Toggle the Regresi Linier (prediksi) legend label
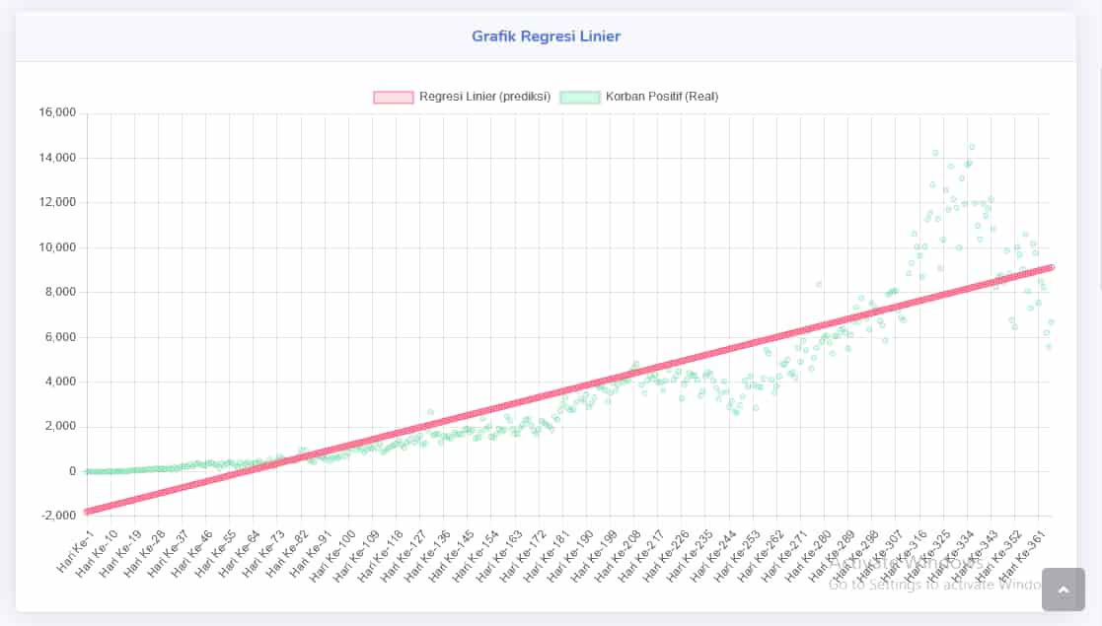The image size is (1102, 626). (484, 97)
